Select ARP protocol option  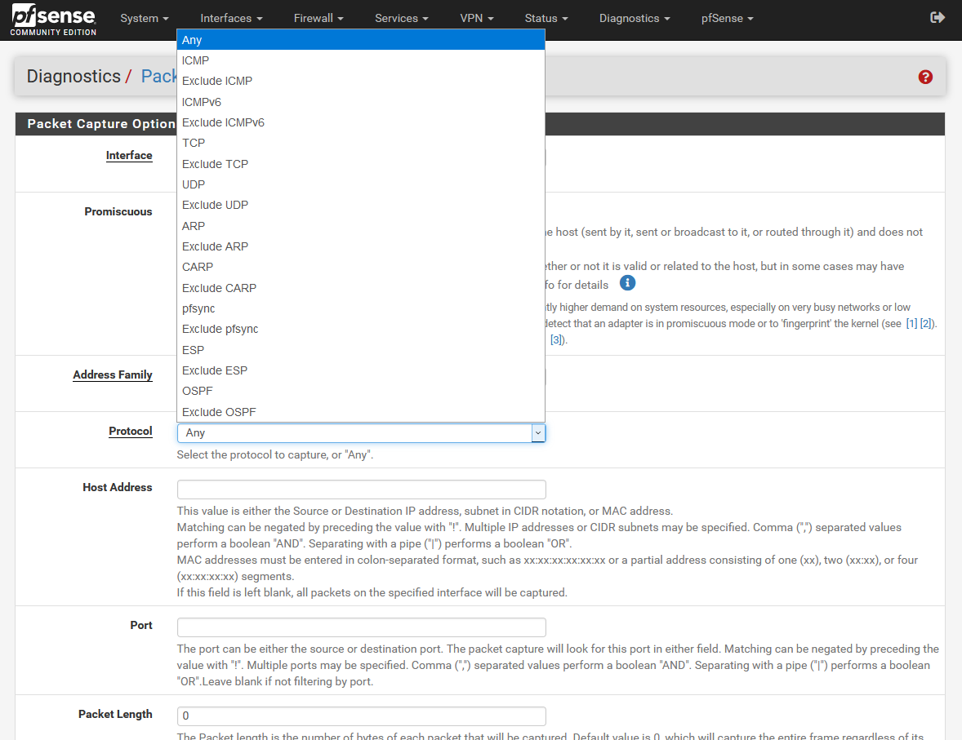(x=361, y=226)
